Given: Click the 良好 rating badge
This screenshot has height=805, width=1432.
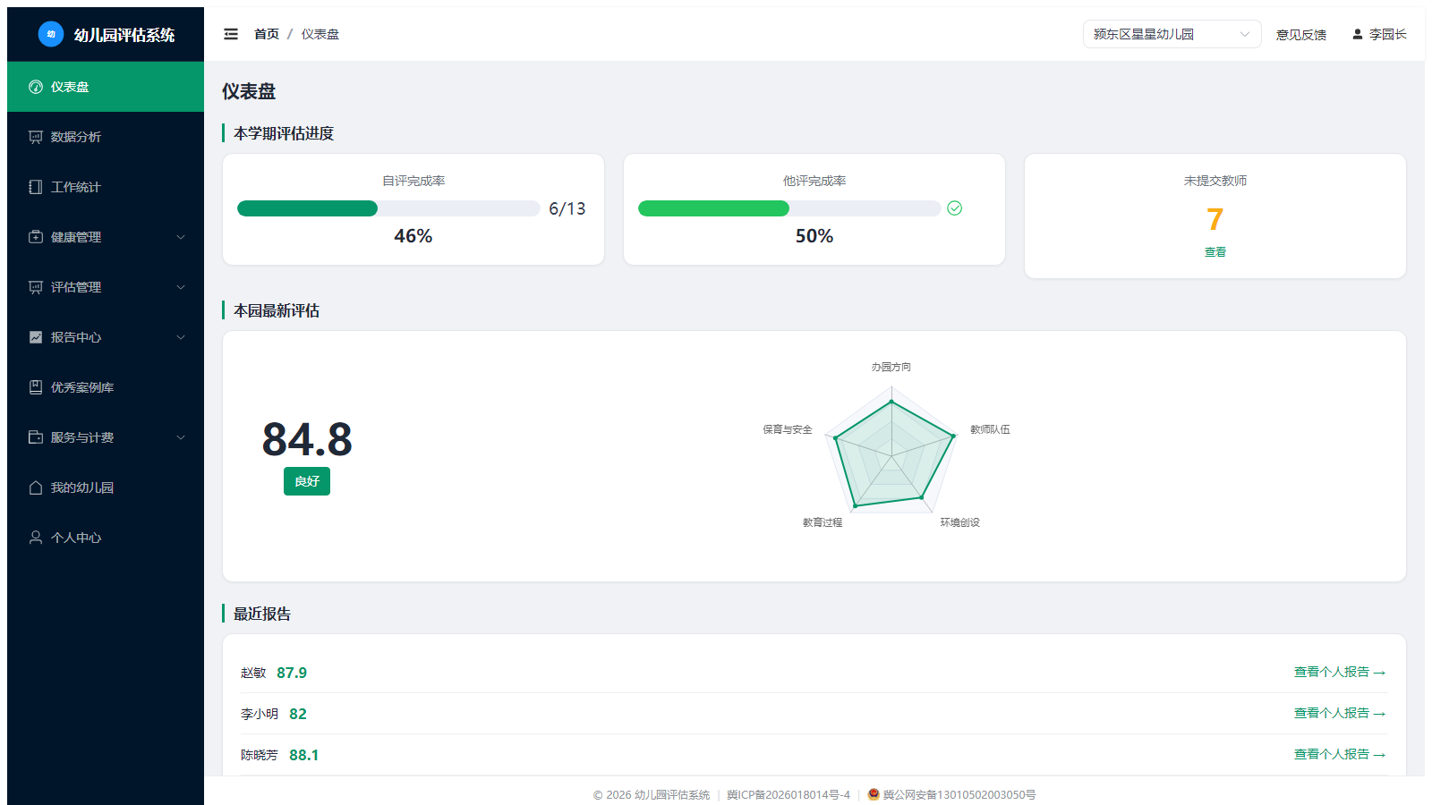Looking at the screenshot, I should point(307,481).
